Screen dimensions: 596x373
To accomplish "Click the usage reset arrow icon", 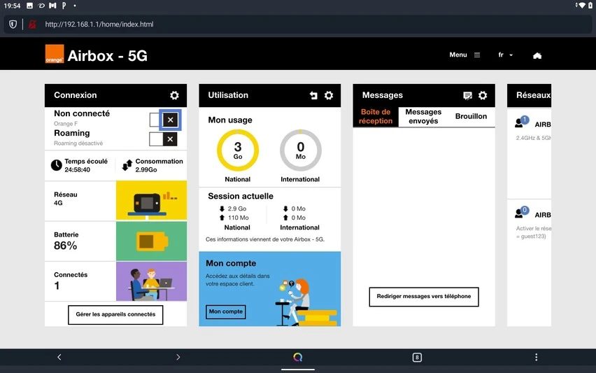I will click(x=313, y=95).
